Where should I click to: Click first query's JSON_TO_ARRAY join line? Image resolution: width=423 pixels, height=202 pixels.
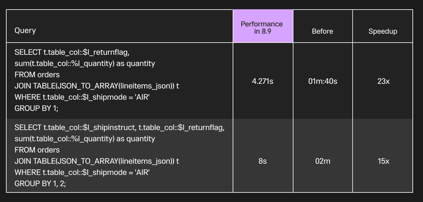pyautogui.click(x=97, y=86)
